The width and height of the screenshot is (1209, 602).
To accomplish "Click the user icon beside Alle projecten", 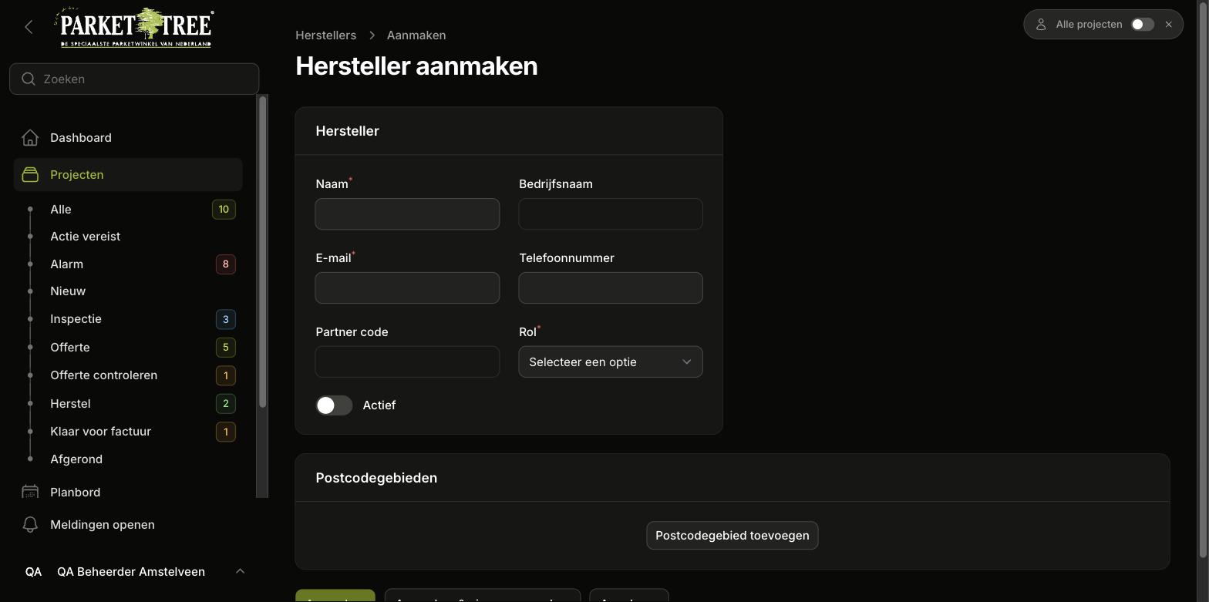I will 1041,24.
